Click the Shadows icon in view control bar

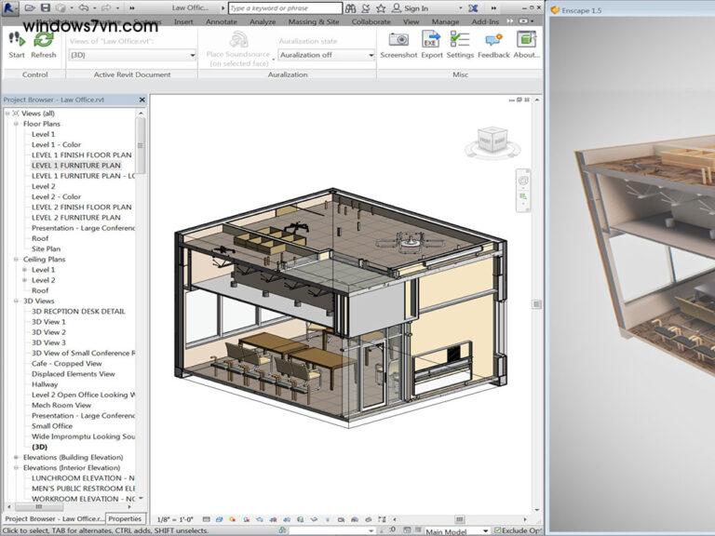[247, 519]
